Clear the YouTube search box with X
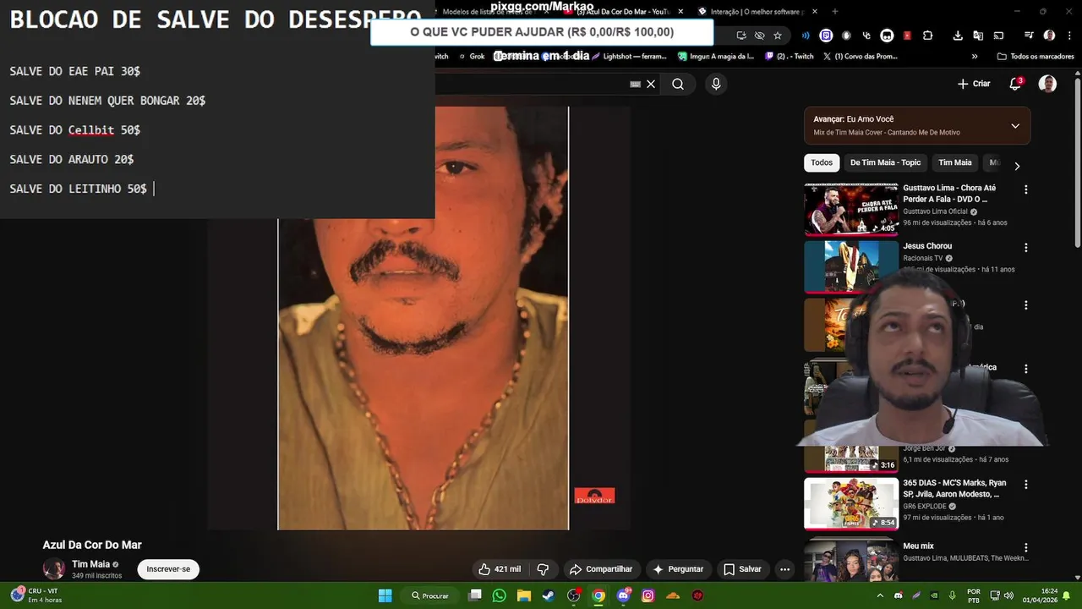Viewport: 1082px width, 609px height. tap(651, 85)
